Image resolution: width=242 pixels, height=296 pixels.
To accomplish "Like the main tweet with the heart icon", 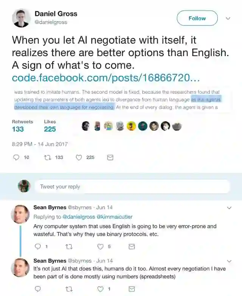I will [79, 157].
